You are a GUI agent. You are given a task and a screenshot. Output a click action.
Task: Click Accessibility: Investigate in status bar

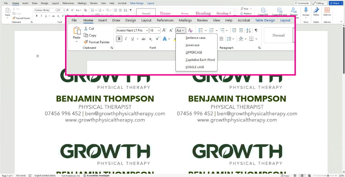pyautogui.click(x=96, y=176)
